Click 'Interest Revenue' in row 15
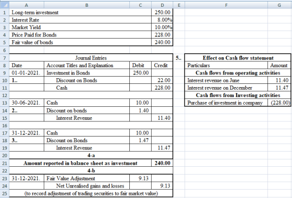Image resolution: width=292 pixels, height=198 pixels. [x=87, y=118]
